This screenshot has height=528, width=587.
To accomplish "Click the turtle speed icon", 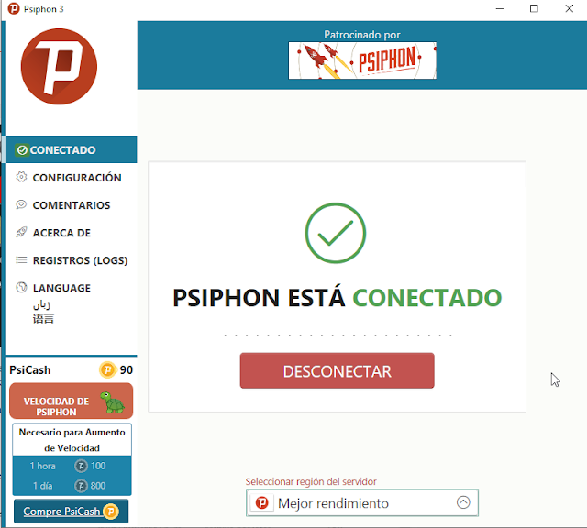I will click(x=112, y=402).
